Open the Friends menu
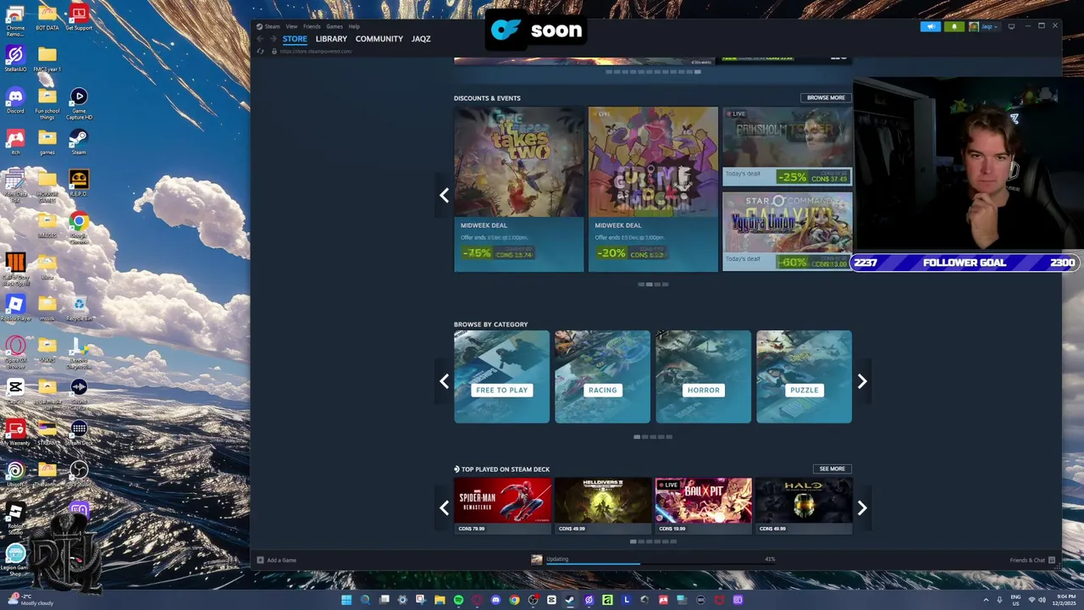The width and height of the screenshot is (1084, 610). (312, 26)
